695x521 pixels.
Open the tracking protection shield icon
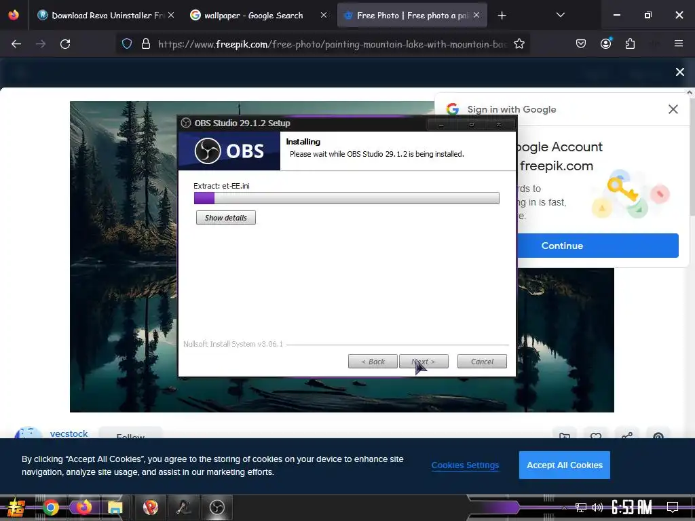(127, 44)
